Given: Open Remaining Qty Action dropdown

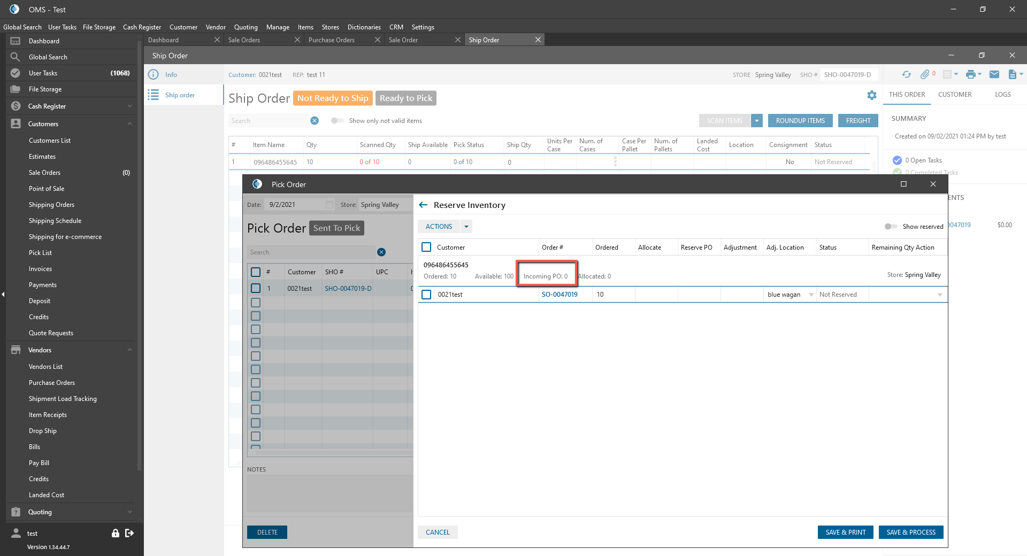Looking at the screenshot, I should coord(940,295).
